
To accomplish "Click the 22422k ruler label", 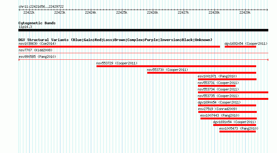I will (x=29, y=12).
